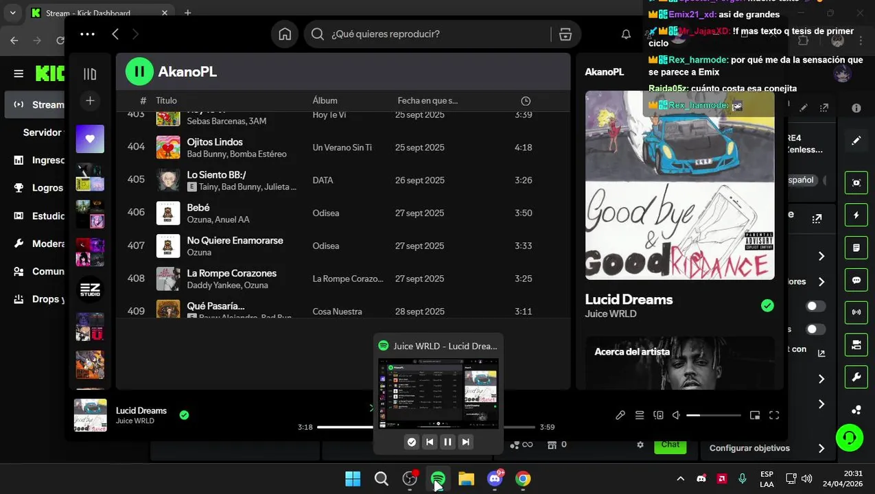Pause the AkanoPL playlist with green button

point(139,71)
